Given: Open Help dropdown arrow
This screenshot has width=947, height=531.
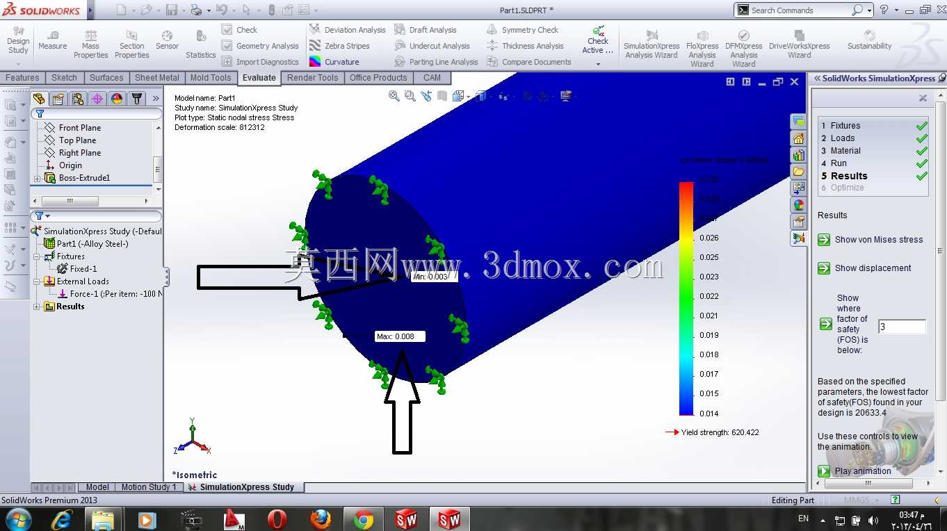Looking at the screenshot, I should [x=896, y=10].
